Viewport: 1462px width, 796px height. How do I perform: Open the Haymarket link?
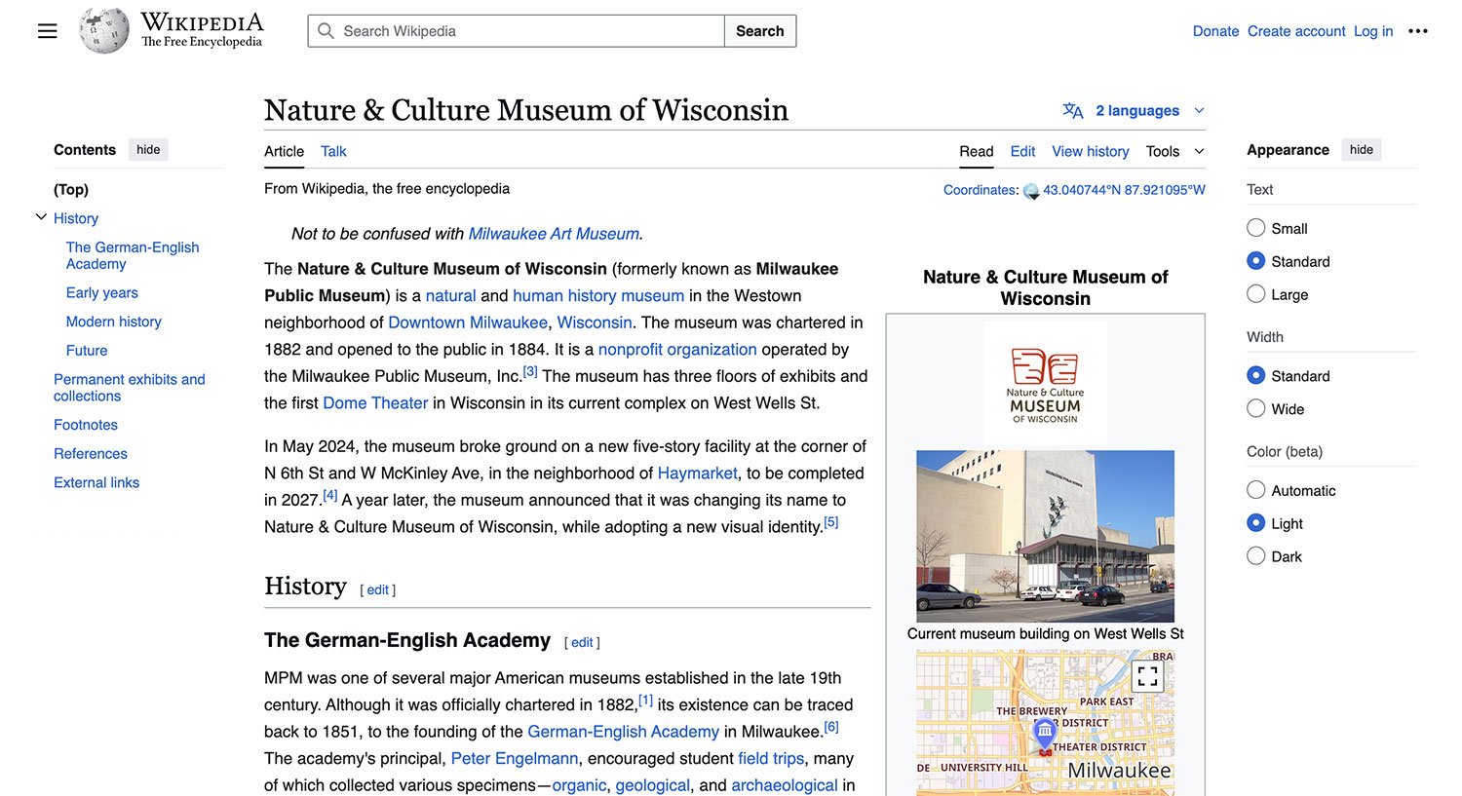(698, 473)
